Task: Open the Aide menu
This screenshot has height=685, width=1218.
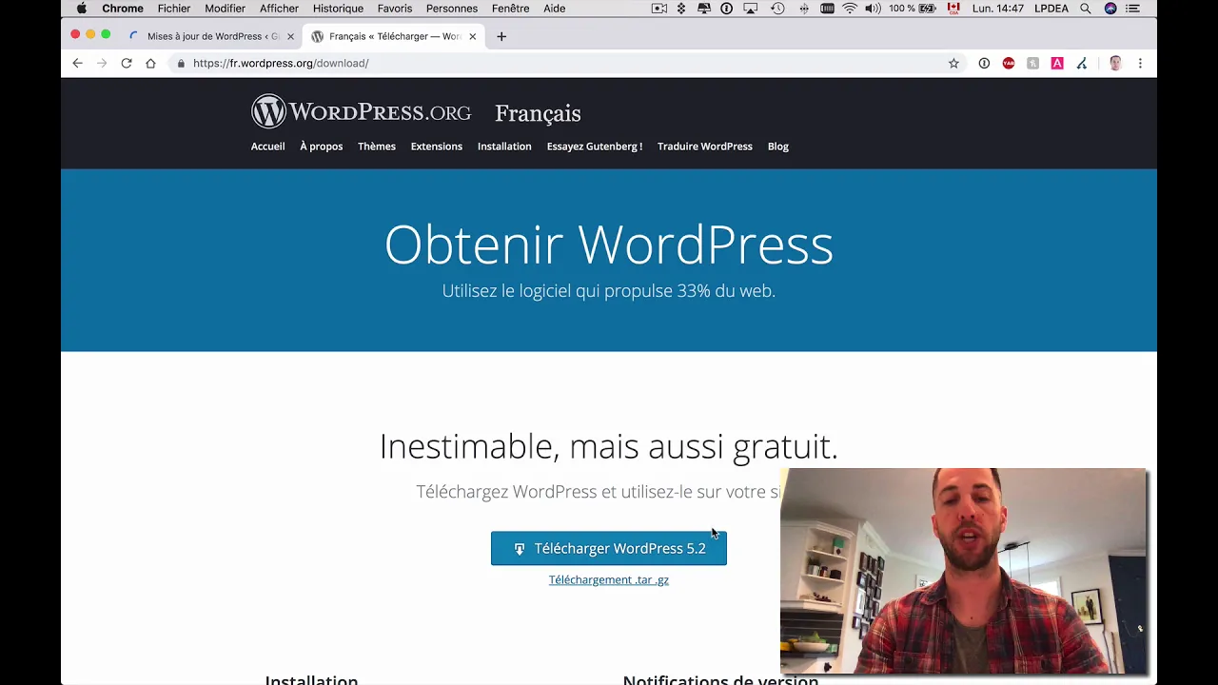Action: (x=554, y=9)
